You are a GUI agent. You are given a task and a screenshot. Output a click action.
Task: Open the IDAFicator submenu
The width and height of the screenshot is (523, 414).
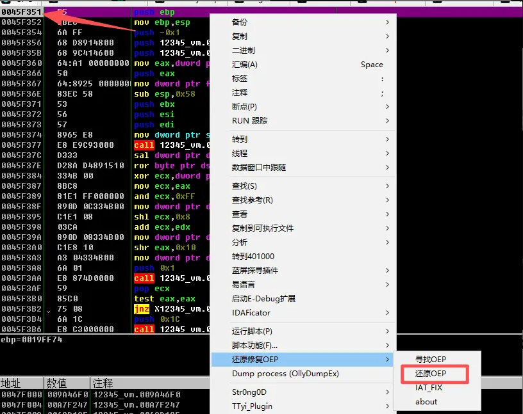pos(303,313)
